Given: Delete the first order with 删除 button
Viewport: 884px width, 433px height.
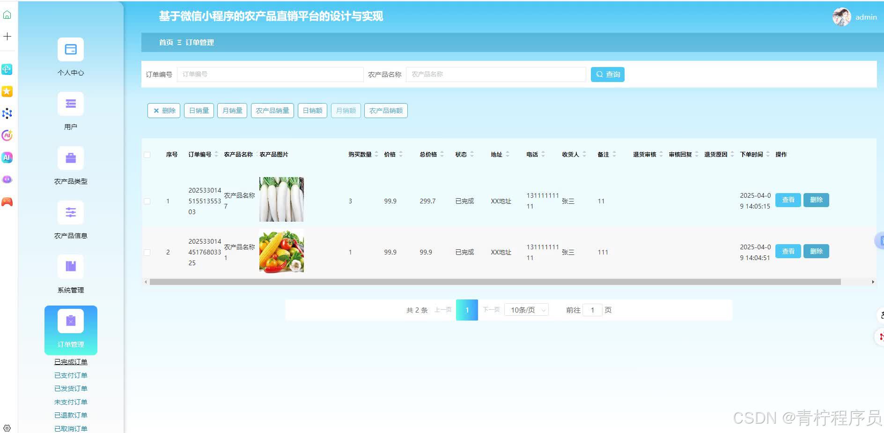Looking at the screenshot, I should [816, 200].
